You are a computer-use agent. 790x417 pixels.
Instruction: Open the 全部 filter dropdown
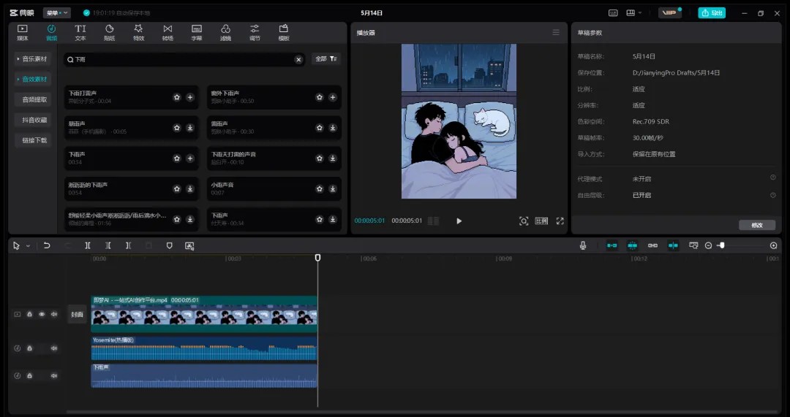(326, 59)
